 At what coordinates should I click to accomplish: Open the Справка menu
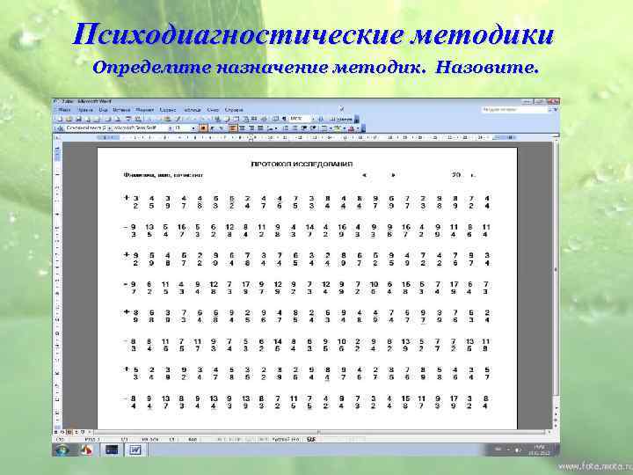coord(234,110)
